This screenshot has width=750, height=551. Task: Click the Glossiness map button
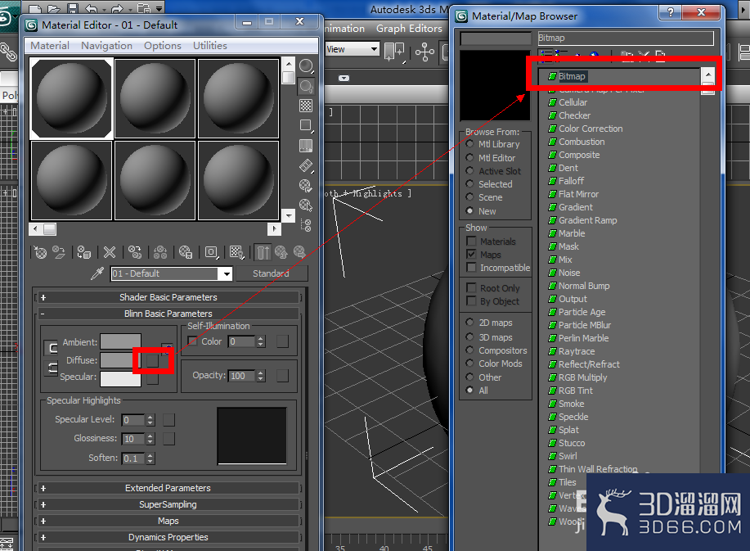[x=168, y=439]
